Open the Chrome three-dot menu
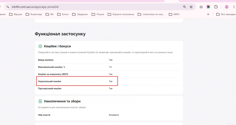 234,7
